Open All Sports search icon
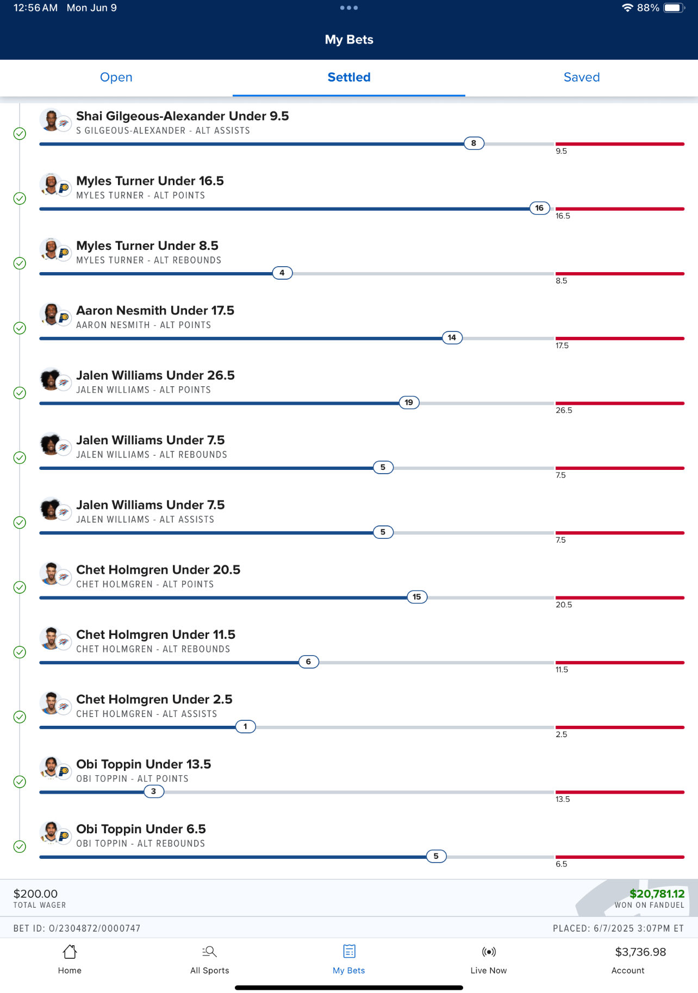Image resolution: width=698 pixels, height=993 pixels. coord(209,952)
